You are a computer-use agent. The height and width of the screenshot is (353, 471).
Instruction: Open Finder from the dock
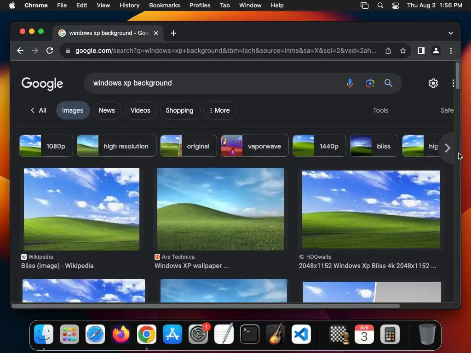(x=44, y=334)
